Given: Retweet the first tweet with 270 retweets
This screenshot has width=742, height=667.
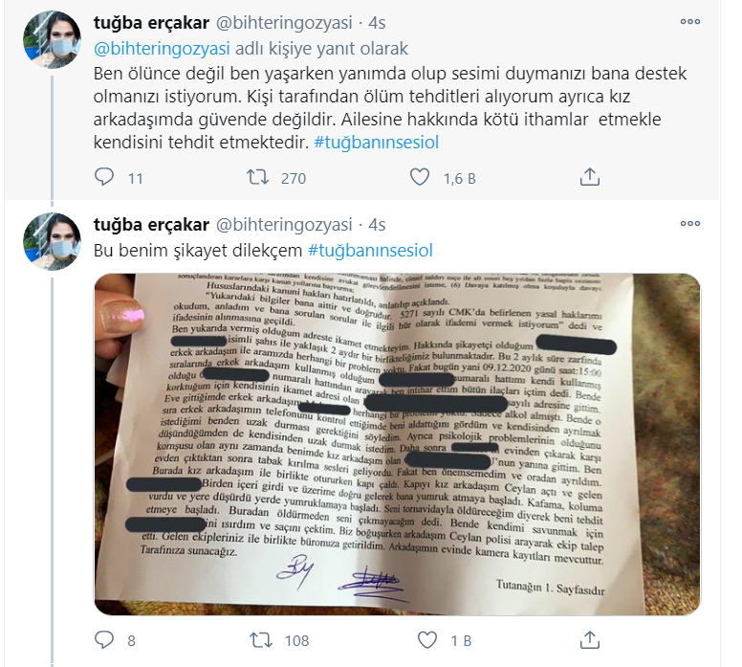Looking at the screenshot, I should (x=257, y=177).
